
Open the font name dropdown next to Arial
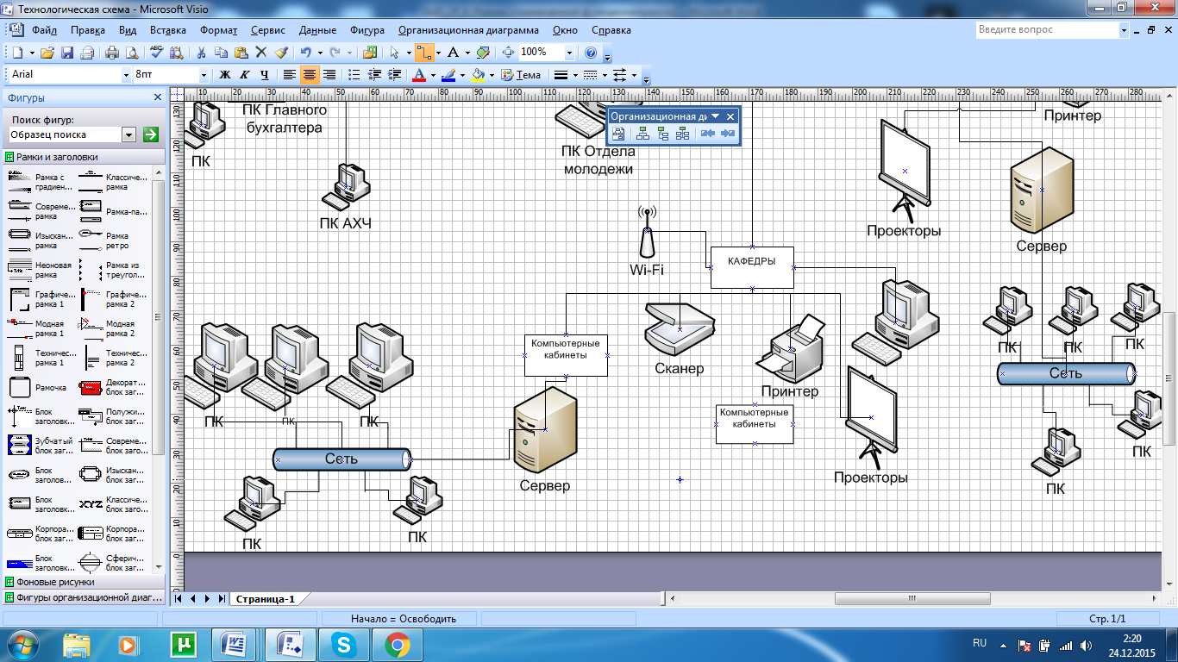124,75
